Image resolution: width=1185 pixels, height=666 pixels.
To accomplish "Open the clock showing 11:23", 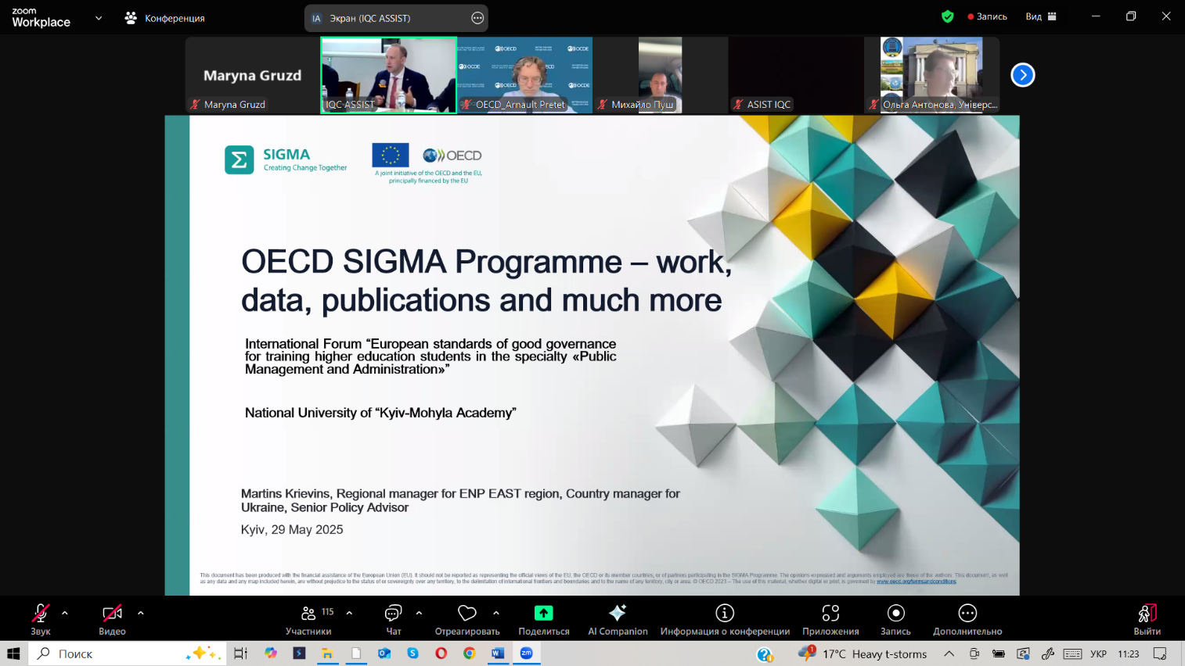I will (x=1129, y=653).
